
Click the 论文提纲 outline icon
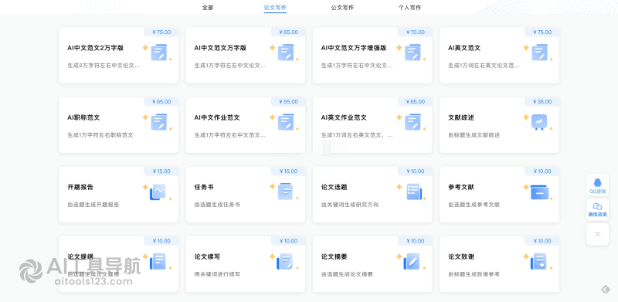point(158,261)
